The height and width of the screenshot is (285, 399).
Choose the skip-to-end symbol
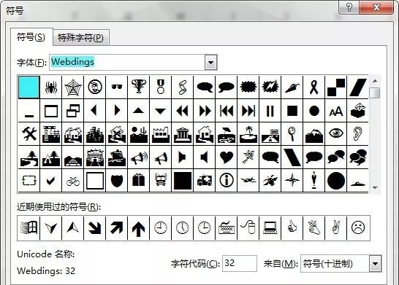pyautogui.click(x=248, y=111)
